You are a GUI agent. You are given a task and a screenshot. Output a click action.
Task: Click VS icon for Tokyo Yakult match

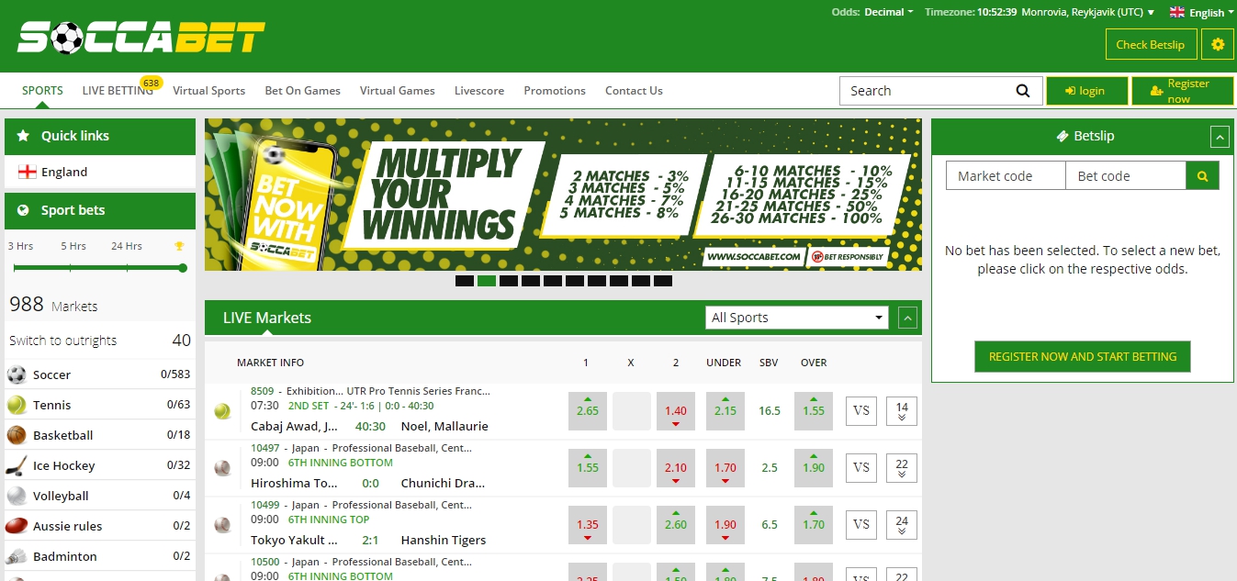(861, 525)
